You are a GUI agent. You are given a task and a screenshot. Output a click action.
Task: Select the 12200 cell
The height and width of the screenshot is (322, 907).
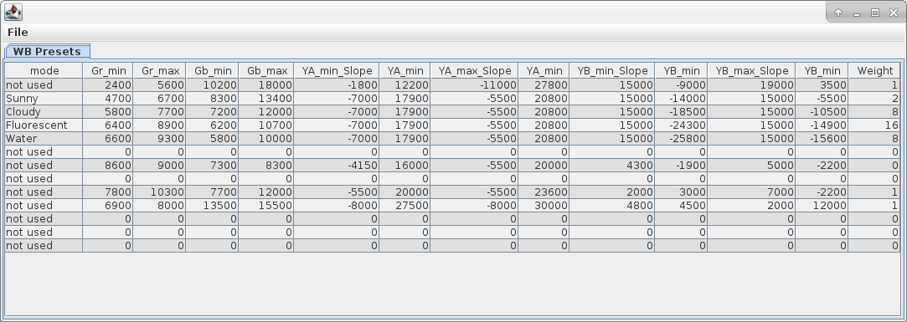click(x=405, y=85)
